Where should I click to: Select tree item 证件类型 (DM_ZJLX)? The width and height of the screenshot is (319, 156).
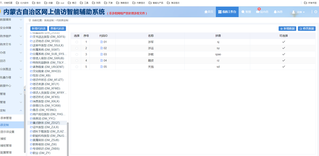point(44,127)
